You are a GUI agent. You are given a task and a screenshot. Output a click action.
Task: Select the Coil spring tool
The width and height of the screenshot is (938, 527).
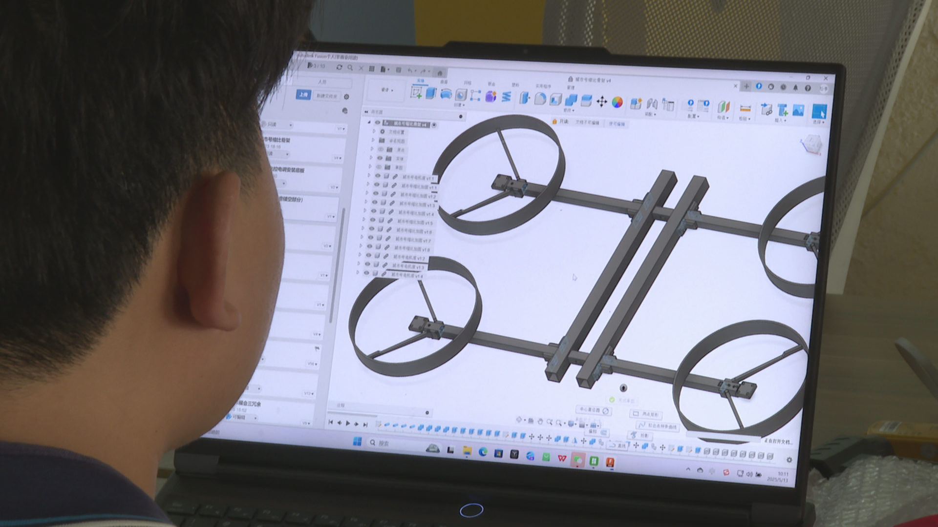506,97
